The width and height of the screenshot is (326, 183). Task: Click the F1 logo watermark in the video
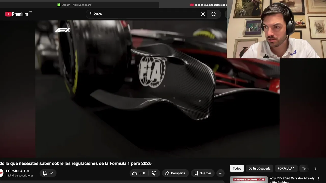pyautogui.click(x=62, y=30)
